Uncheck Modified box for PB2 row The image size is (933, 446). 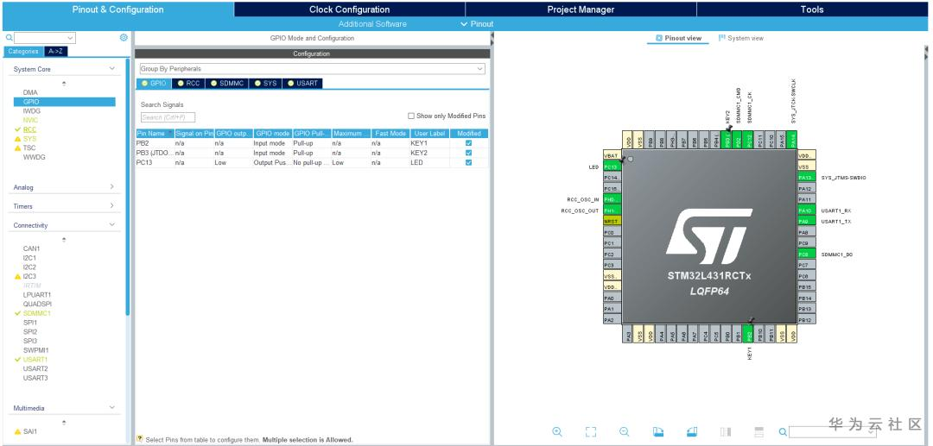pyautogui.click(x=469, y=143)
